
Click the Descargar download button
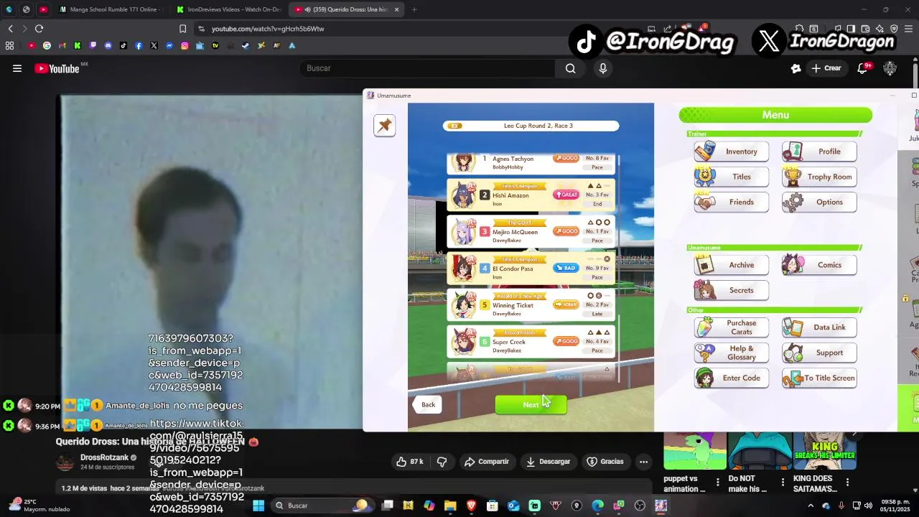(x=548, y=462)
